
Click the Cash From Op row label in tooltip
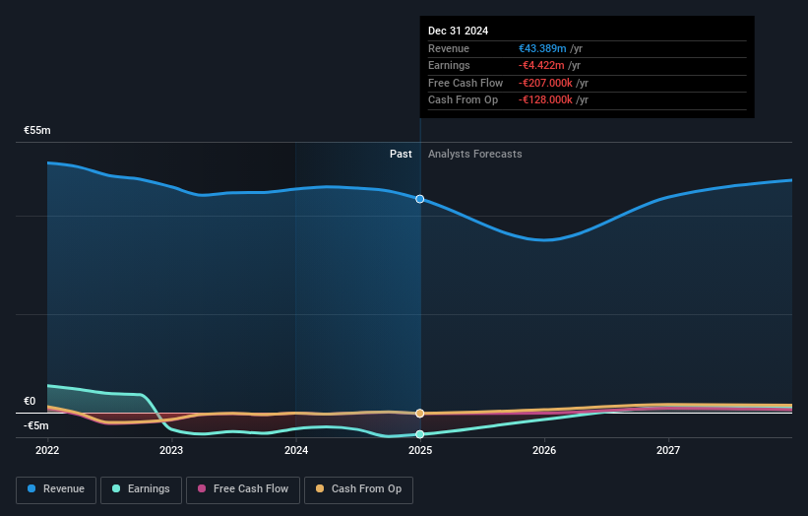click(463, 100)
